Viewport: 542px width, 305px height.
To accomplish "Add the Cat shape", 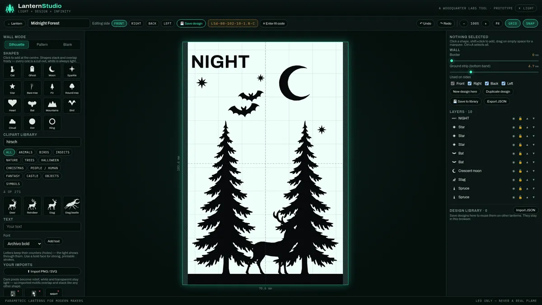I will pyautogui.click(x=12, y=70).
